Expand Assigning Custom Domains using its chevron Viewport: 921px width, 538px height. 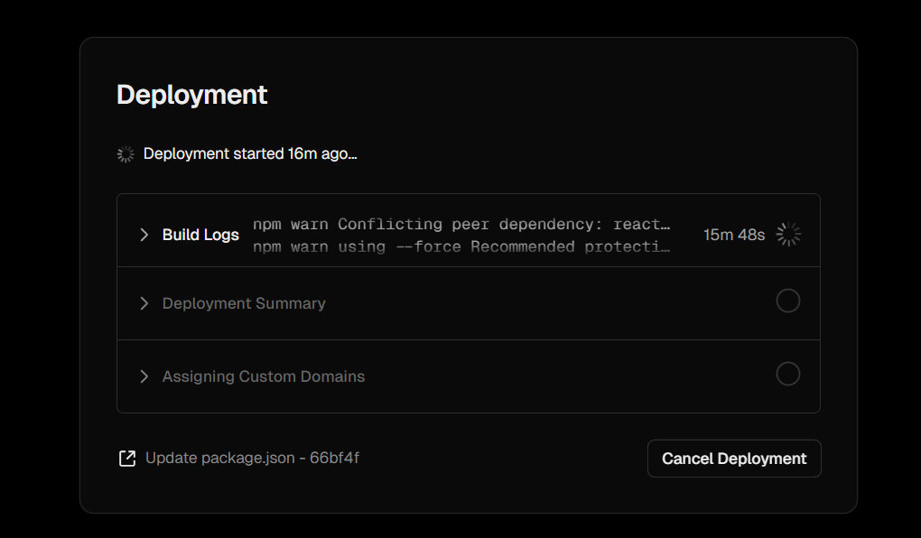[x=144, y=376]
